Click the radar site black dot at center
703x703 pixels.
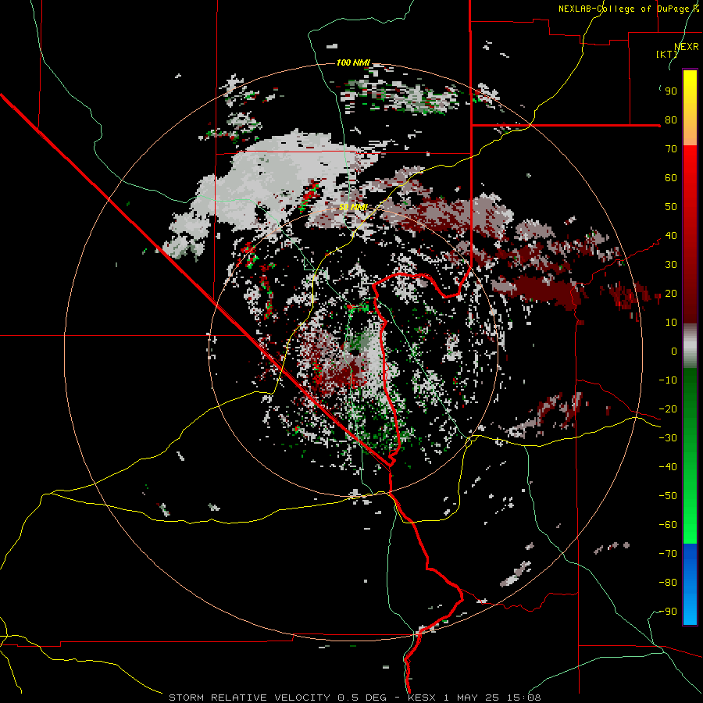click(355, 353)
